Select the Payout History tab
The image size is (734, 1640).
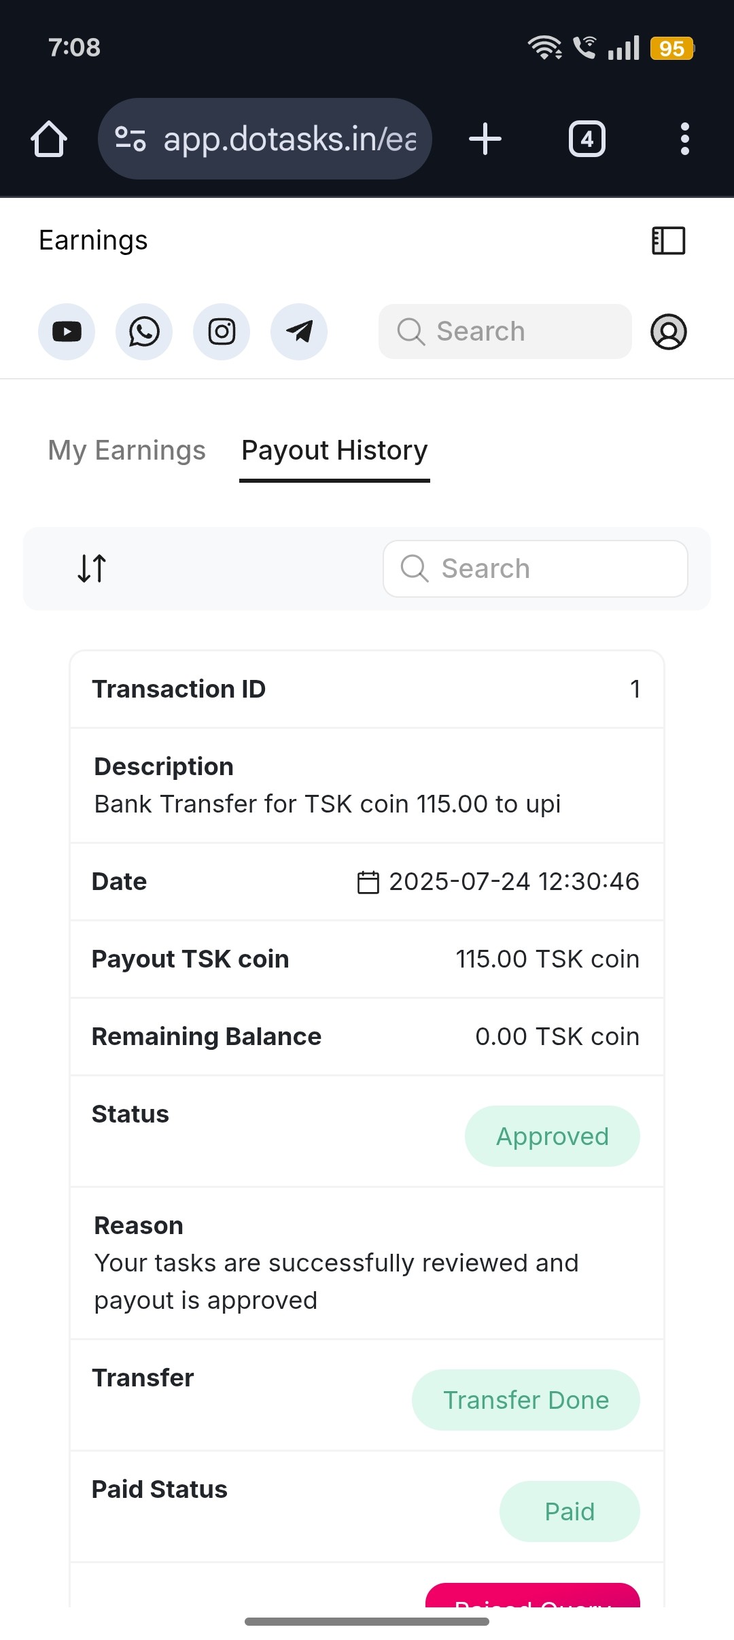point(334,451)
